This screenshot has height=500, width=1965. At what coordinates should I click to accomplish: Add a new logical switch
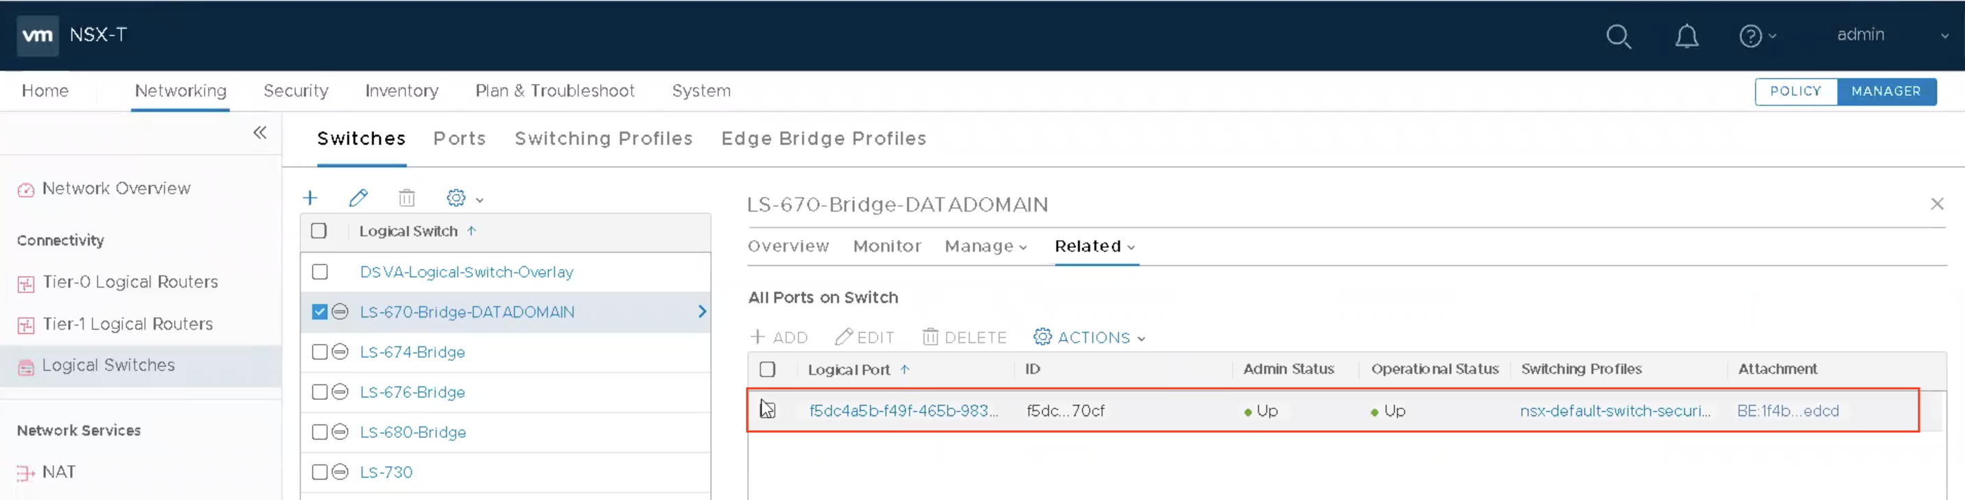click(309, 199)
